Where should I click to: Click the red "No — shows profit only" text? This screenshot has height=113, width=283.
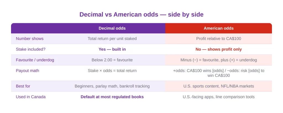(218, 49)
